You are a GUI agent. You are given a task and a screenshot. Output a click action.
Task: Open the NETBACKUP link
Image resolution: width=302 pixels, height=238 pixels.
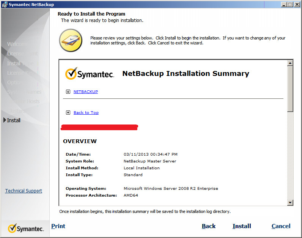(x=86, y=92)
